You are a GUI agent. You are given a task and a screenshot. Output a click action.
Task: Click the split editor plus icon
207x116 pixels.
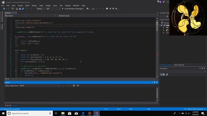coord(157,18)
